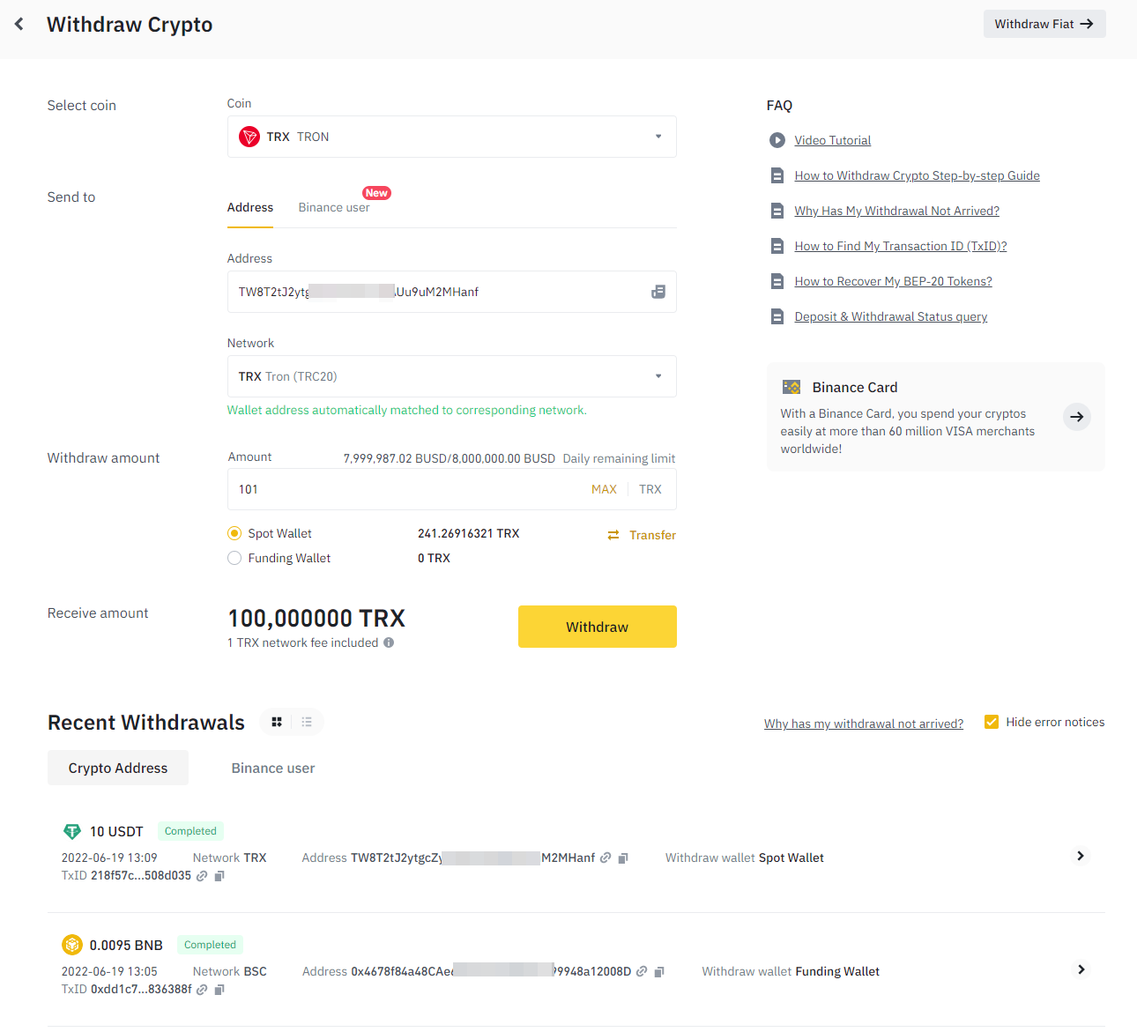Click the USDT coin icon
1137x1032 pixels.
72,831
